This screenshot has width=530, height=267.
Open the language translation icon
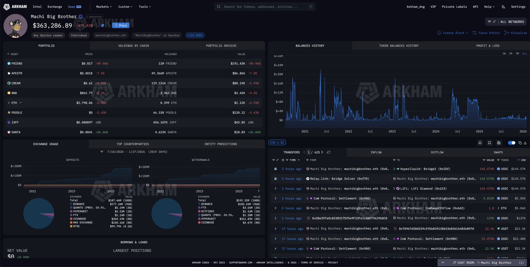point(503,7)
